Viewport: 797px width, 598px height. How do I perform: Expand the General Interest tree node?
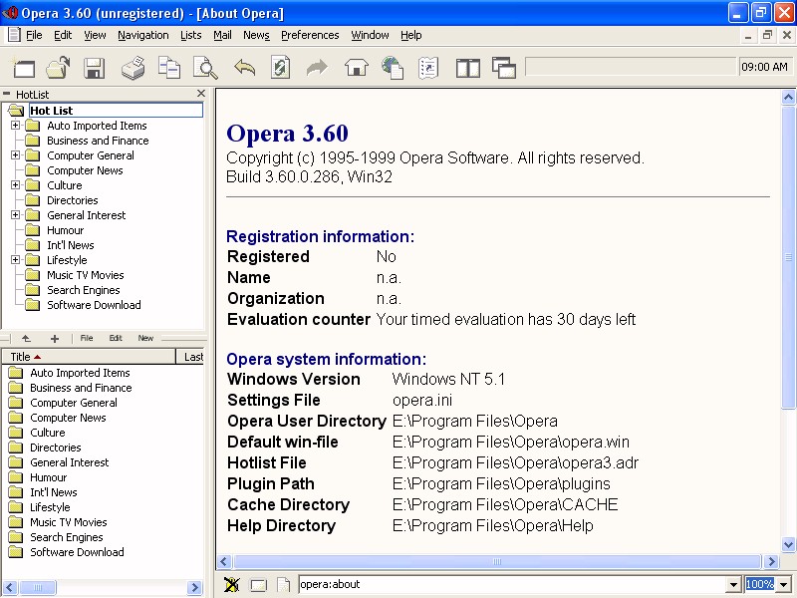coord(16,215)
